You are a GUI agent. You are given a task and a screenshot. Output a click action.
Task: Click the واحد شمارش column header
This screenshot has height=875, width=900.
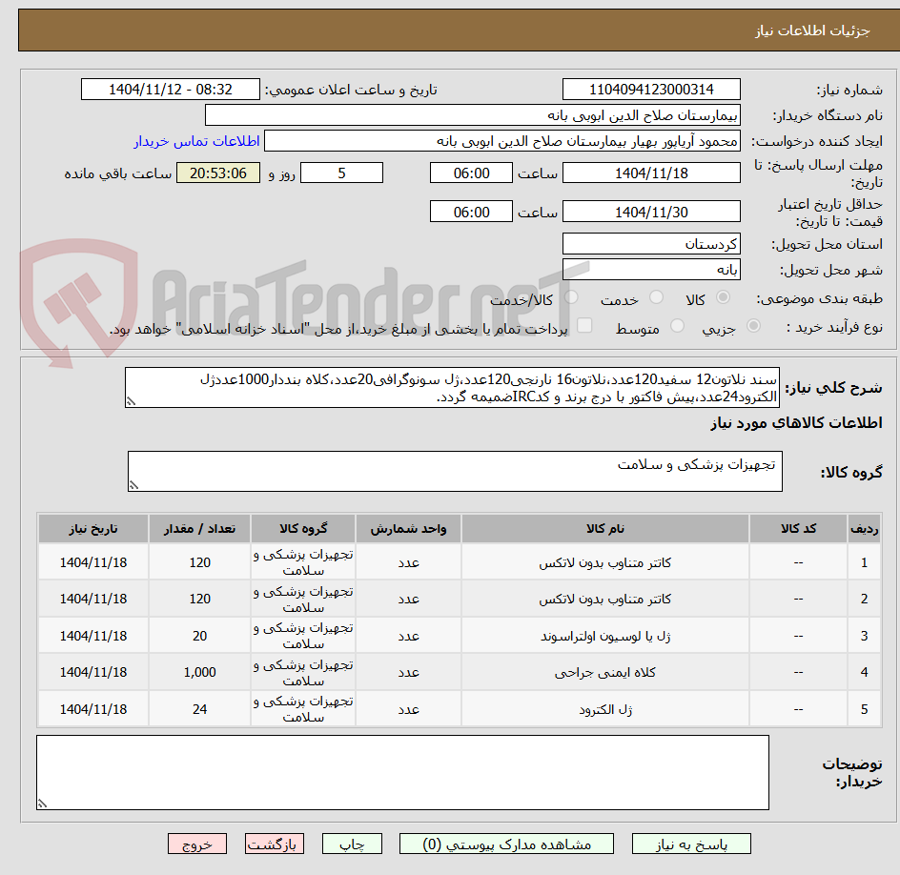(x=408, y=528)
